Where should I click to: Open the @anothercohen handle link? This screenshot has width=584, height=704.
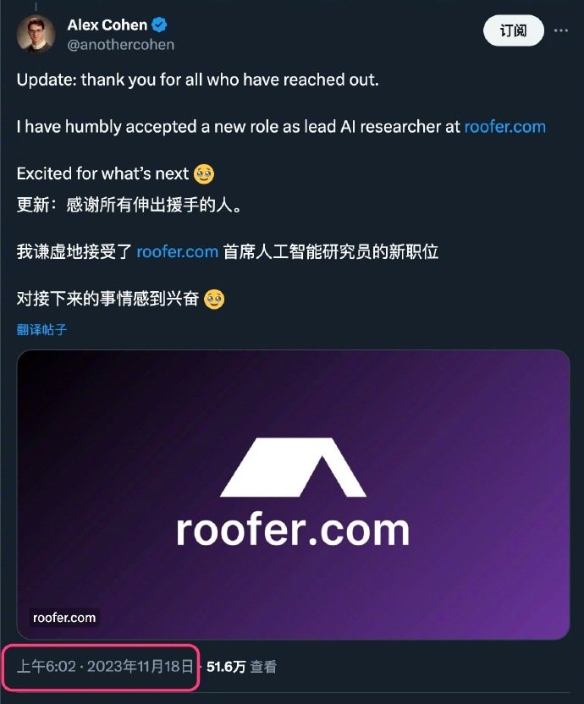121,45
